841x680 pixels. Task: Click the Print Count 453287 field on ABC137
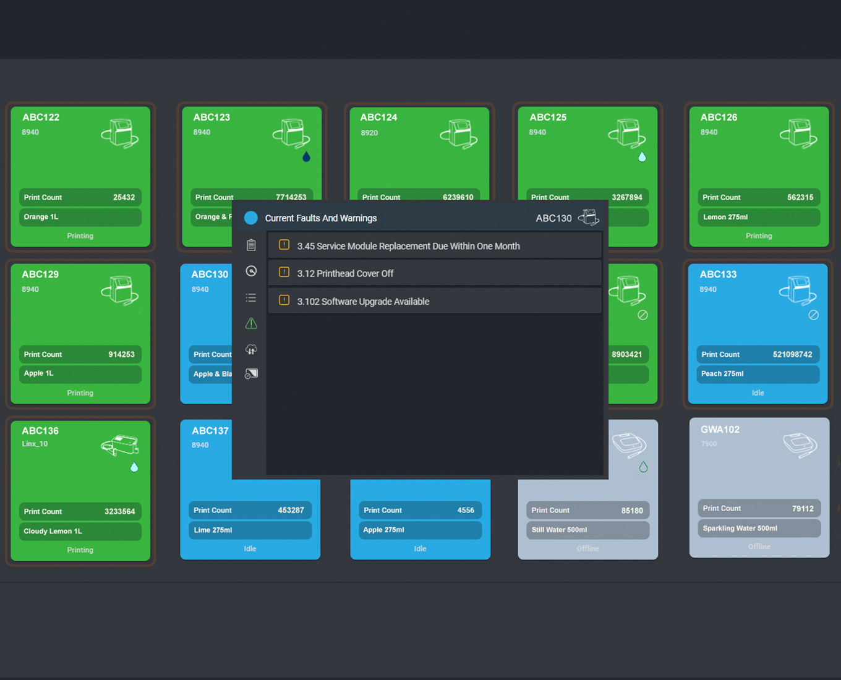coord(250,510)
